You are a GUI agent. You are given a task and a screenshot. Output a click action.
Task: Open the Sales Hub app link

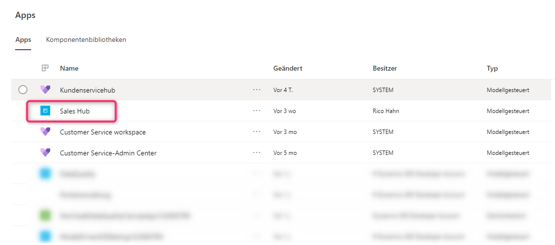pos(75,111)
